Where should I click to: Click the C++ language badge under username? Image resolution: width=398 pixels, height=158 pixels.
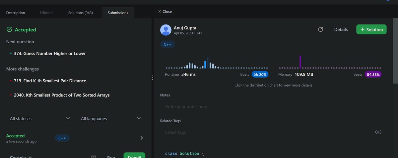pyautogui.click(x=167, y=44)
